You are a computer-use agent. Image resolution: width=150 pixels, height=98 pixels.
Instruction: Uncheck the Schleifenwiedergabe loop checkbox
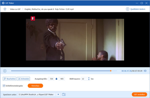point(4,86)
